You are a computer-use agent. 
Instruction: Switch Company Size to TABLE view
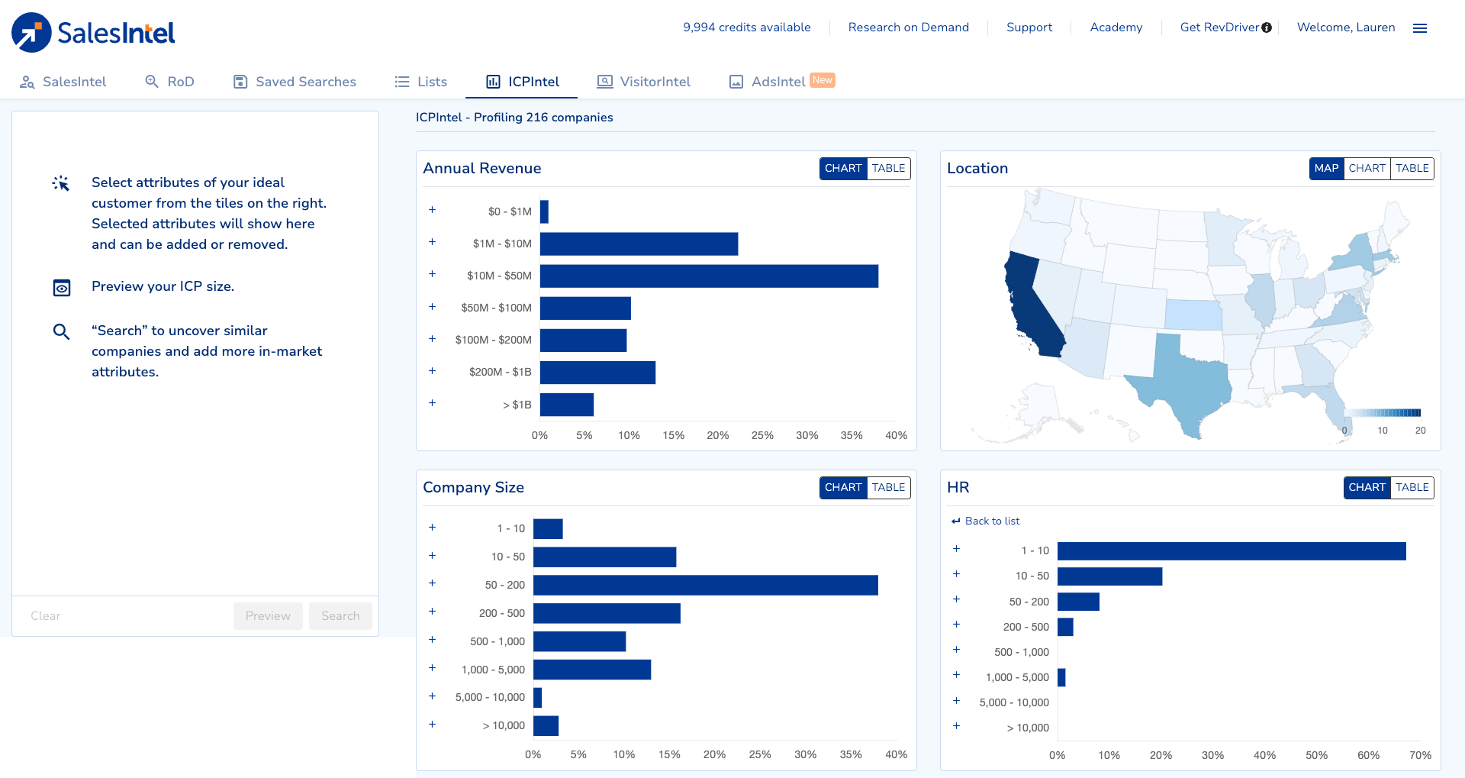tap(889, 487)
